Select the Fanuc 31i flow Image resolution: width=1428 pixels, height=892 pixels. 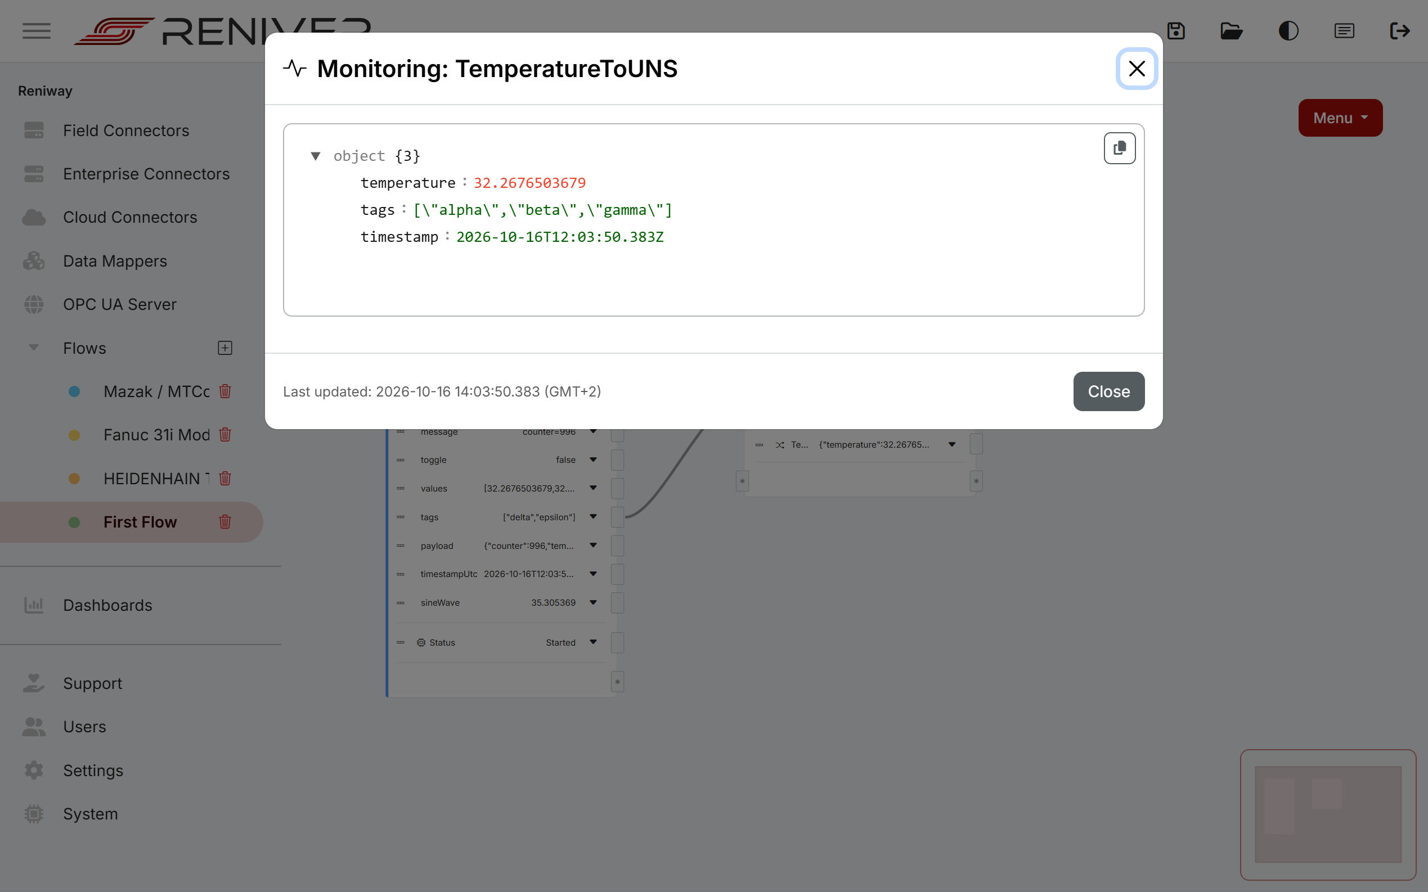(x=156, y=435)
